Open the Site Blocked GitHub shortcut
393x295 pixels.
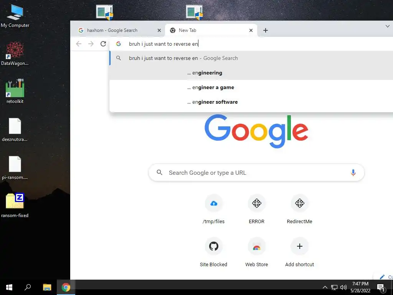(213, 252)
